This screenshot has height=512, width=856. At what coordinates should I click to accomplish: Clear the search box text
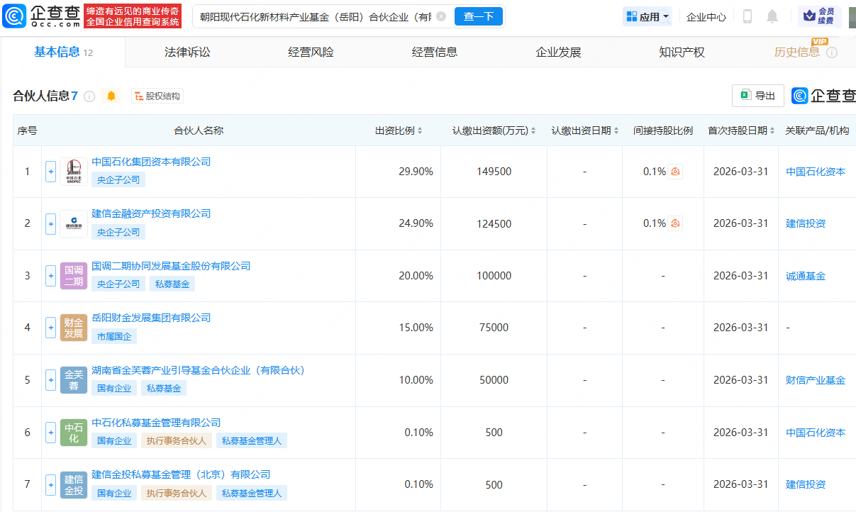pyautogui.click(x=441, y=16)
